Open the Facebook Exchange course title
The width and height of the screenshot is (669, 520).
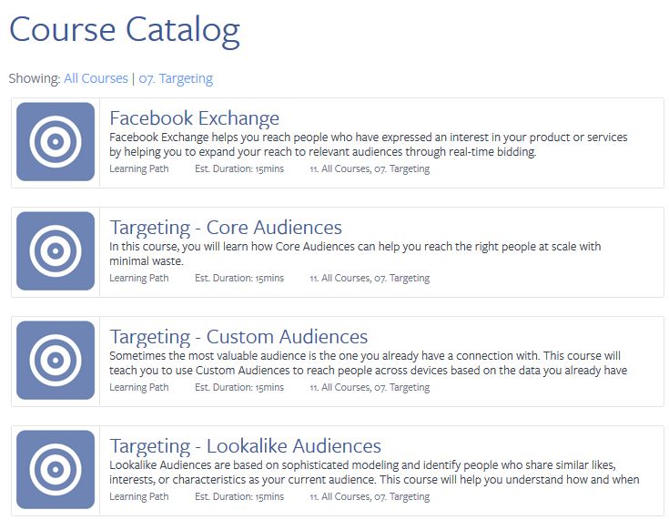(195, 118)
